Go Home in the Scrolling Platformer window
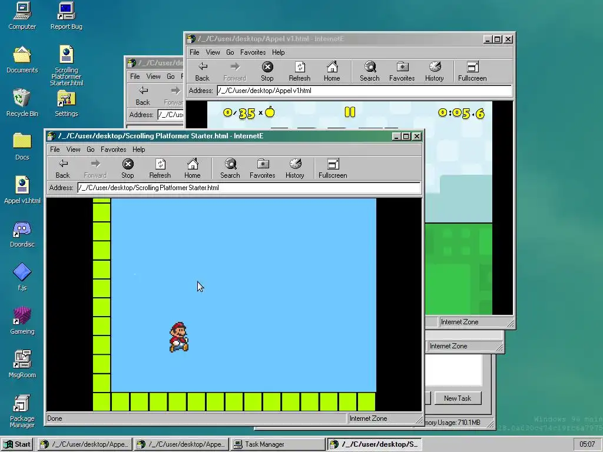This screenshot has height=452, width=603. pos(193,169)
